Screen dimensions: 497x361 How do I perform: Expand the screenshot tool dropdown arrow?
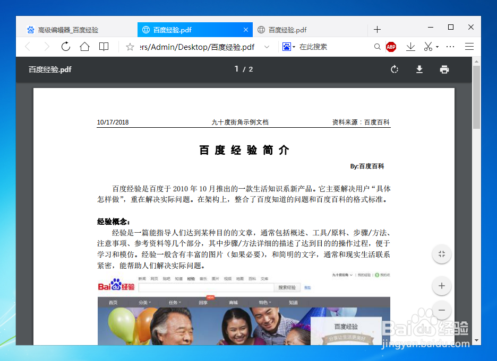pyautogui.click(x=437, y=47)
